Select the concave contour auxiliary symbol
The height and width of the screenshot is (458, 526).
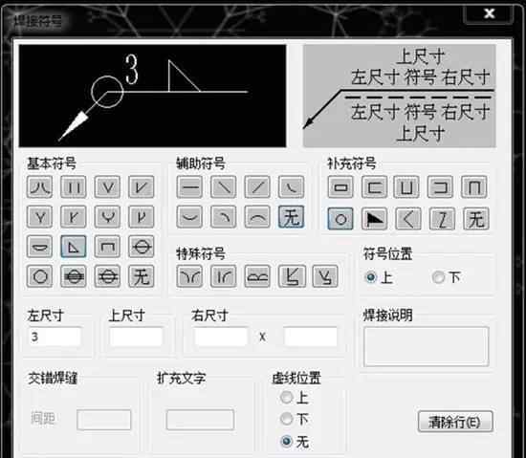[x=189, y=217]
